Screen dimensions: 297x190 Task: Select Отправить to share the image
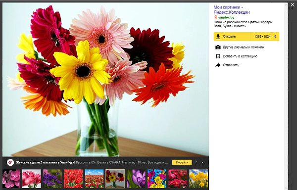231,65
